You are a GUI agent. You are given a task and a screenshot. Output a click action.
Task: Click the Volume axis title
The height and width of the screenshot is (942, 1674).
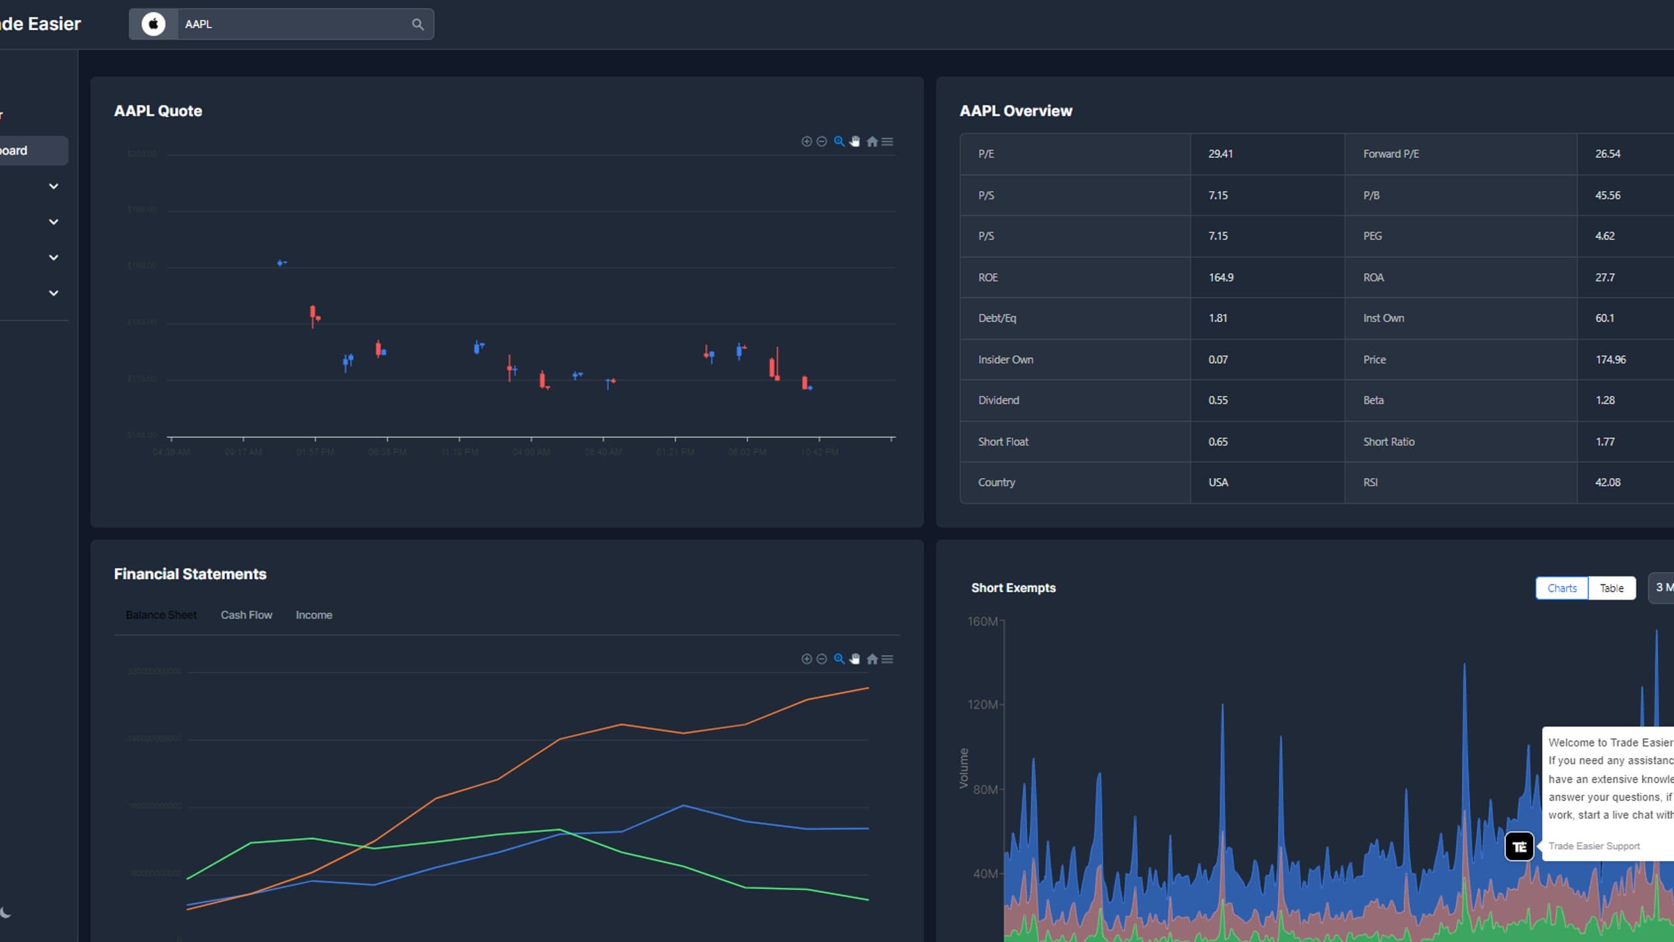(963, 768)
